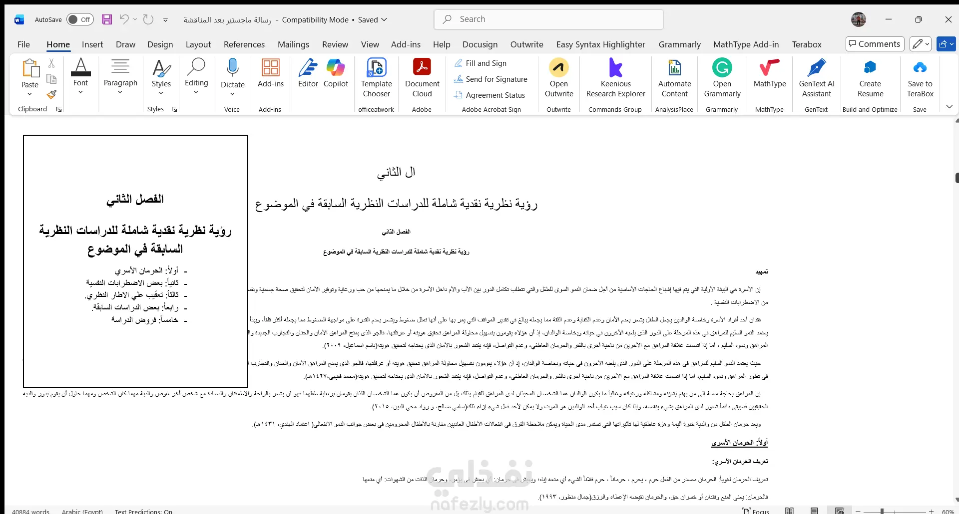Click Send for Signature
959x514 pixels.
[x=490, y=79]
